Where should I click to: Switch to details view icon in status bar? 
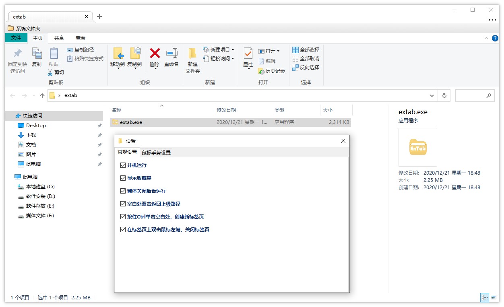point(485,298)
